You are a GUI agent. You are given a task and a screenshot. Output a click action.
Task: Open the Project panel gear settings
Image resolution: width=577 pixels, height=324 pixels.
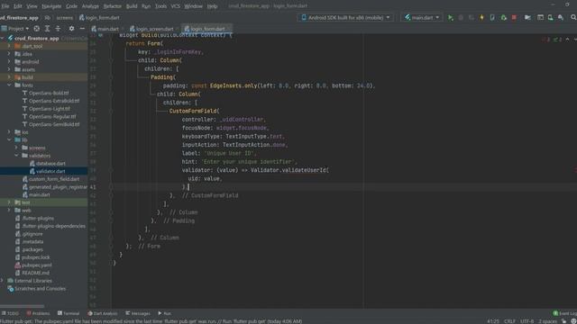[x=71, y=28]
